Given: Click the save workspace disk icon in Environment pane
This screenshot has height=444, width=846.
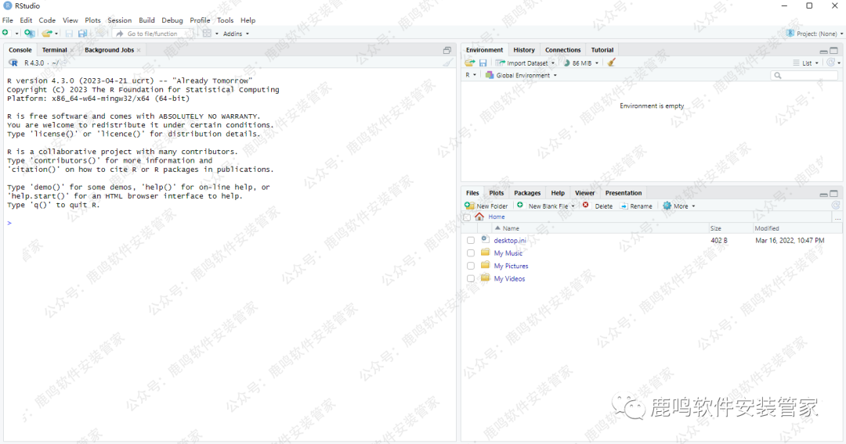Looking at the screenshot, I should click(483, 63).
